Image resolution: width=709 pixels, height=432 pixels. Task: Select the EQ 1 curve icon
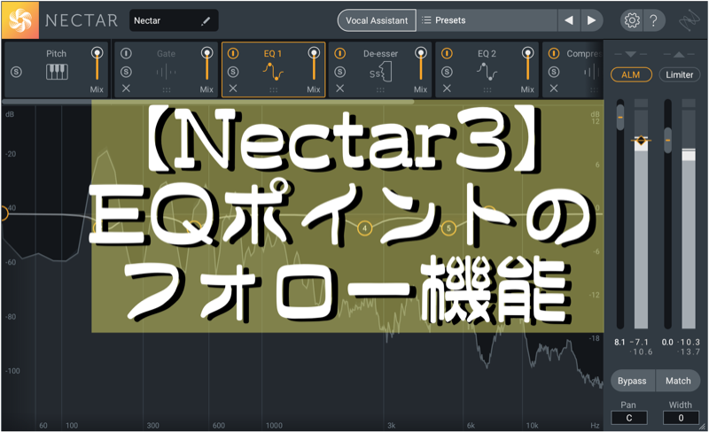click(273, 72)
